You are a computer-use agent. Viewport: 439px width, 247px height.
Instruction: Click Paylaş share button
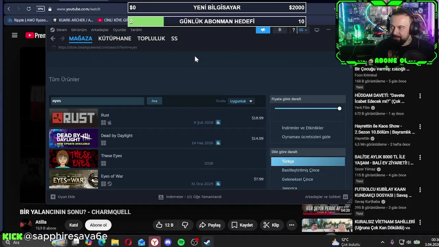tap(210, 225)
